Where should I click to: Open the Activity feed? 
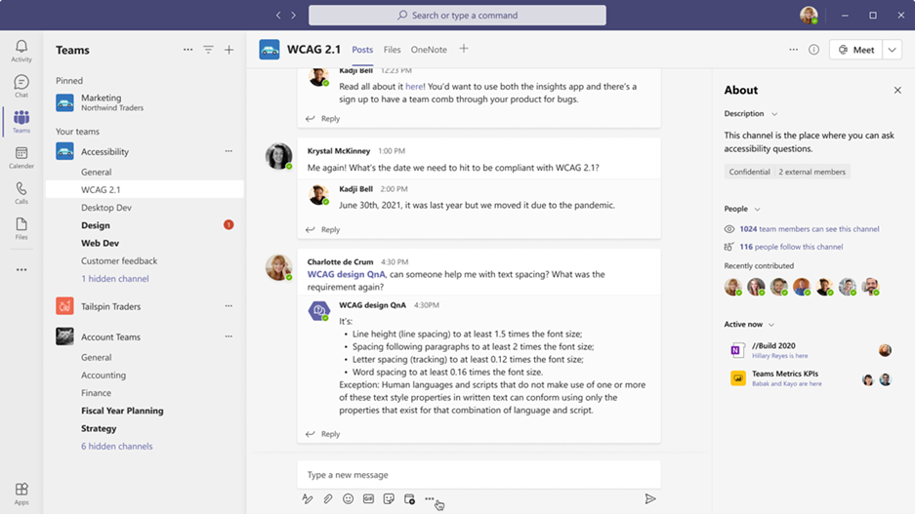21,51
